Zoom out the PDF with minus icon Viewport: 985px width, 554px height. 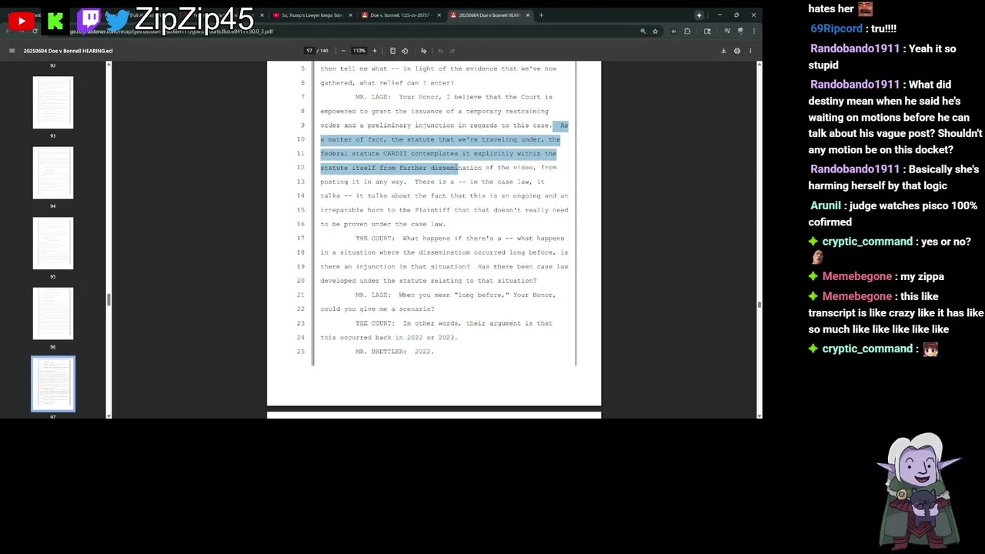coord(343,51)
